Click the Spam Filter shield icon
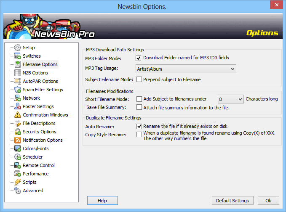This screenshot has width=286, height=212. (18, 90)
